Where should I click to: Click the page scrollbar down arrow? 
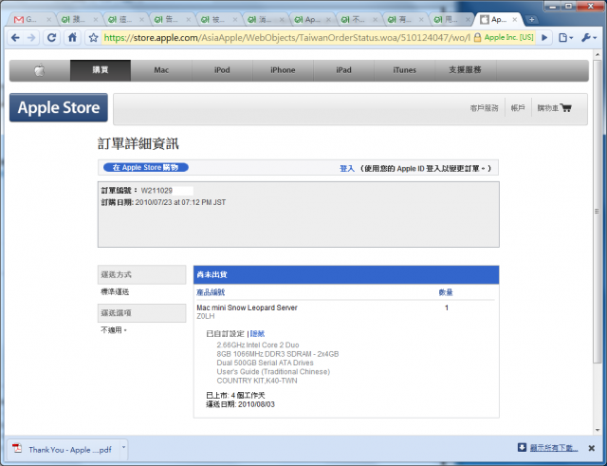[597, 430]
